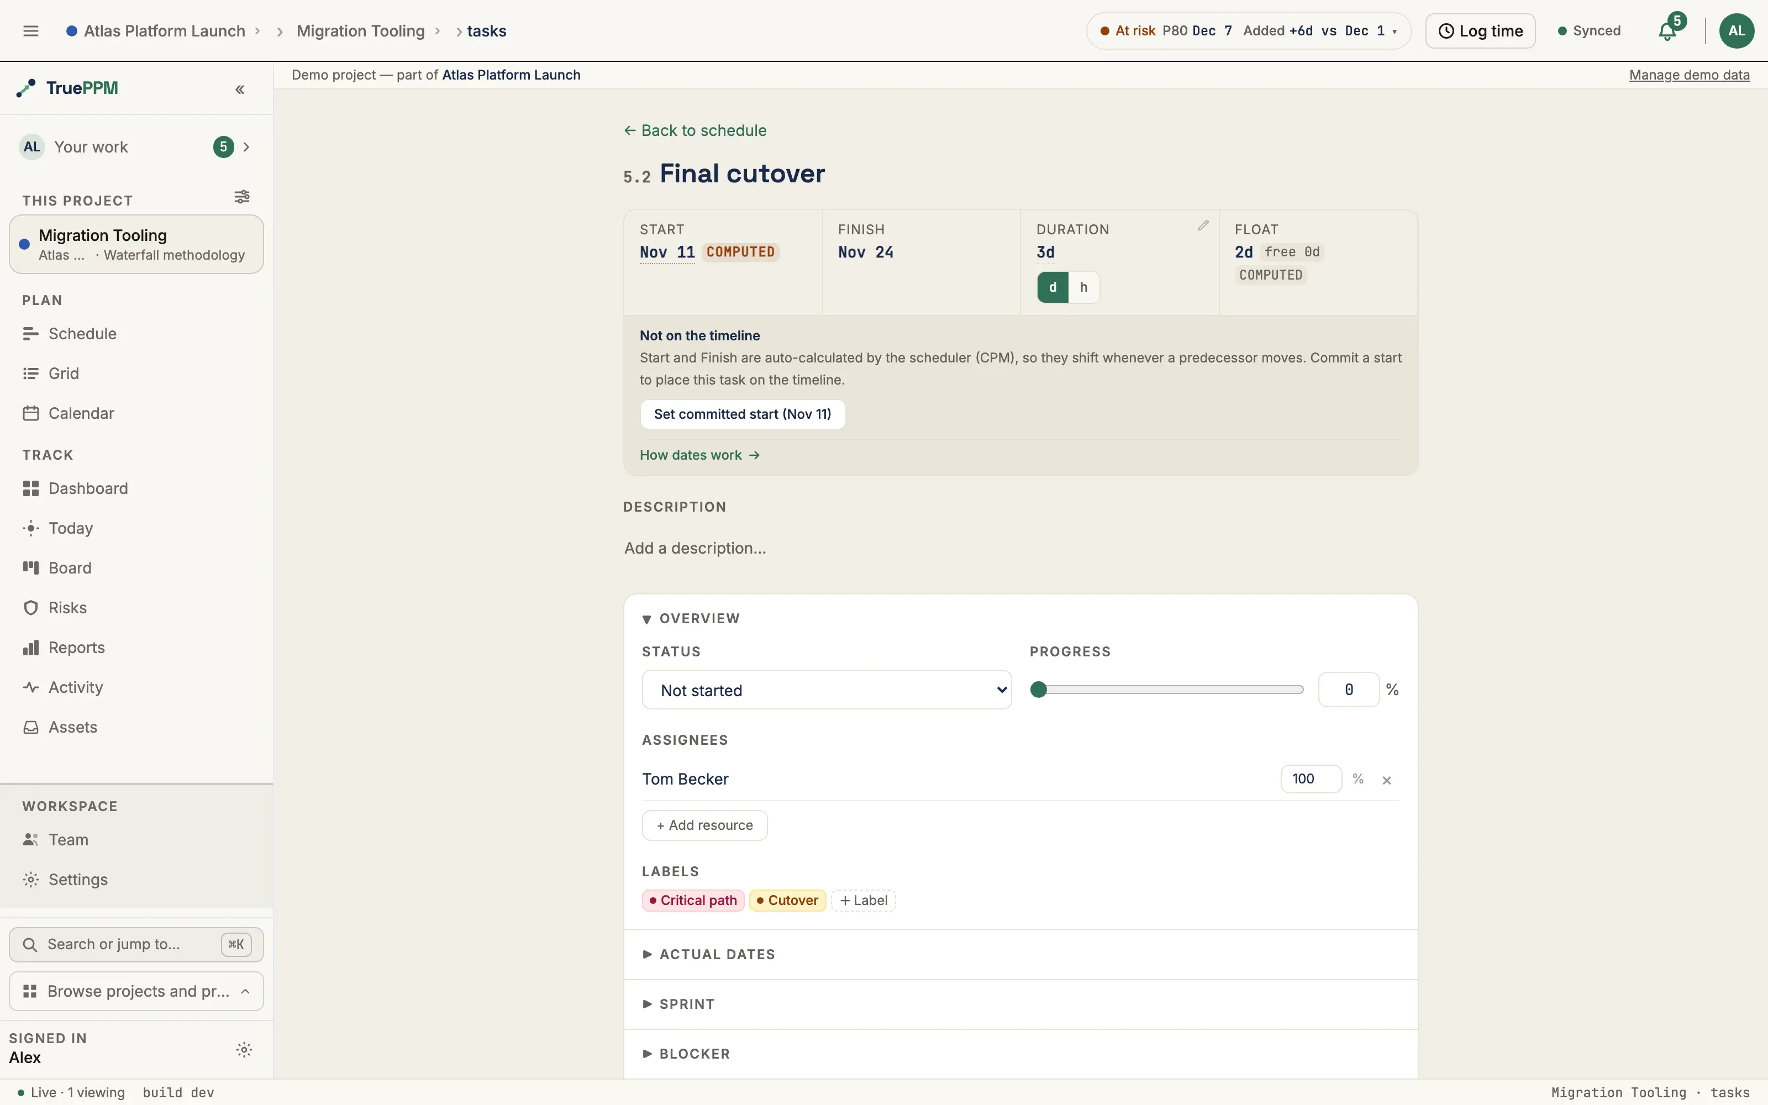This screenshot has height=1105, width=1768.
Task: Open the Dashboard page
Action: 136,488
